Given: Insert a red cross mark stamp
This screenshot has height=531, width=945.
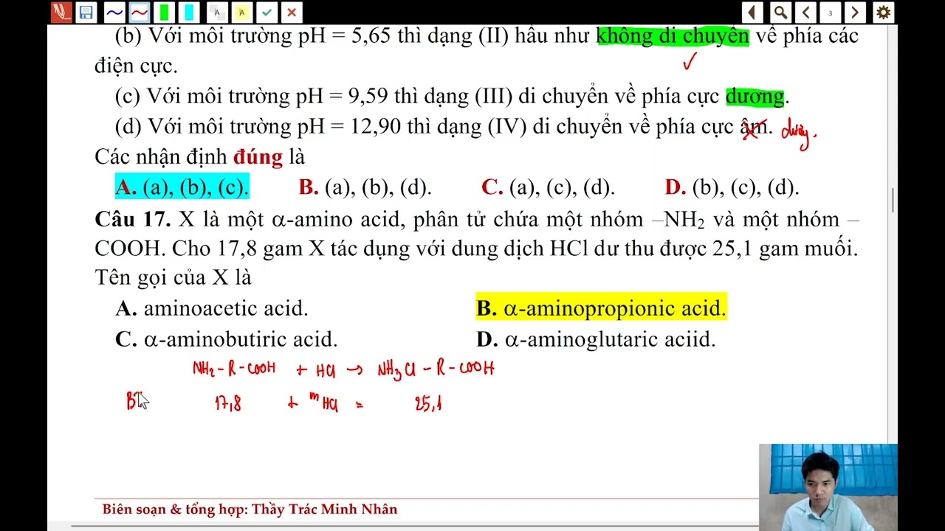Looking at the screenshot, I should tap(292, 12).
